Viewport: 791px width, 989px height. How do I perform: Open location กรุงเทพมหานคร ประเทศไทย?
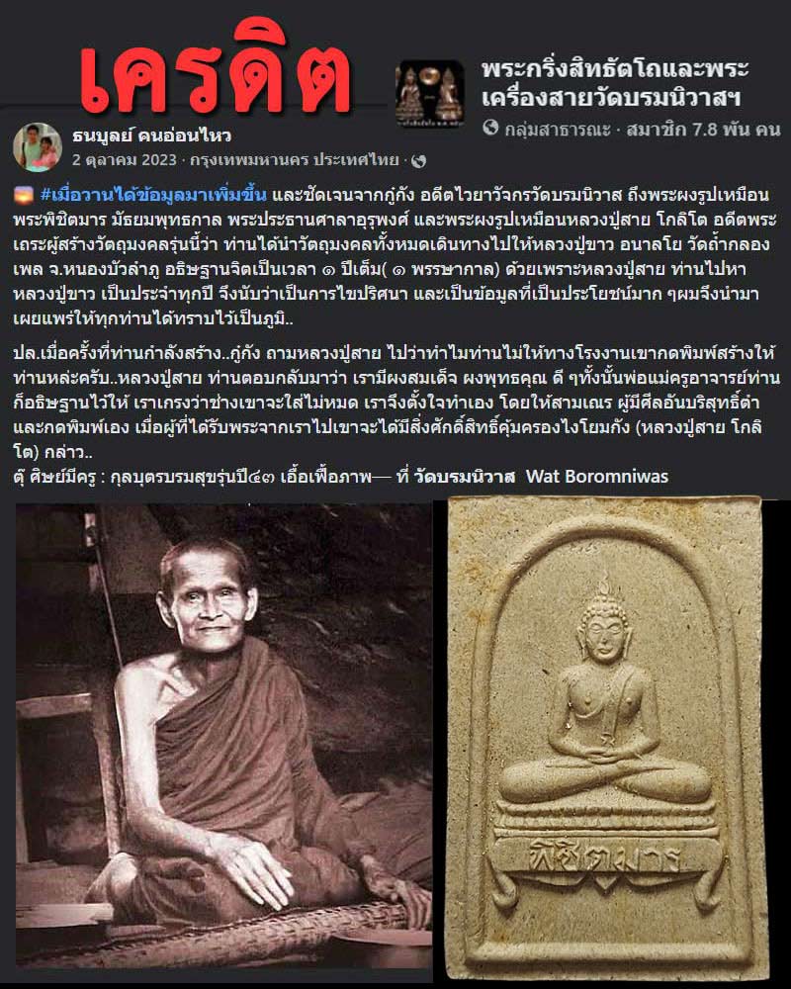click(x=294, y=160)
